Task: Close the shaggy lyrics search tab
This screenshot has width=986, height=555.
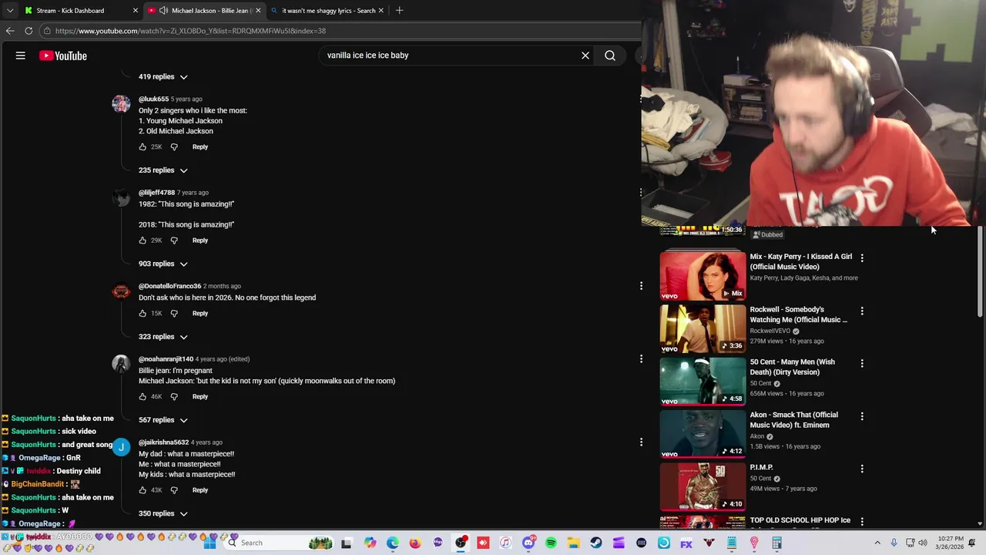Action: [381, 11]
